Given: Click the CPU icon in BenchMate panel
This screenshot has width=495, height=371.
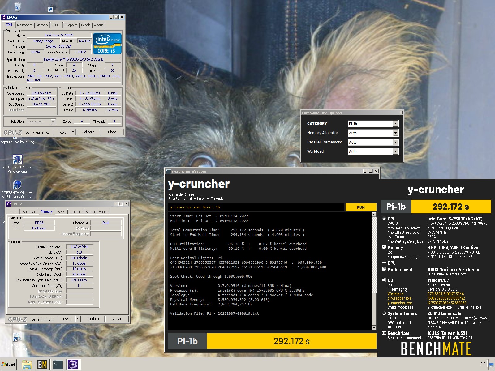Looking at the screenshot, I should (x=384, y=219).
